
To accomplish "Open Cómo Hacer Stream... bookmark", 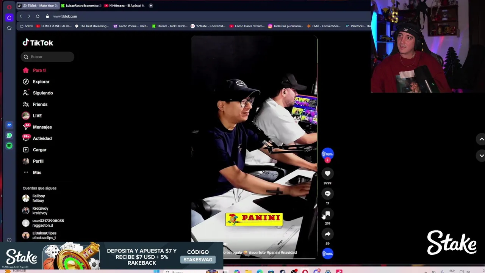I will click(x=247, y=26).
